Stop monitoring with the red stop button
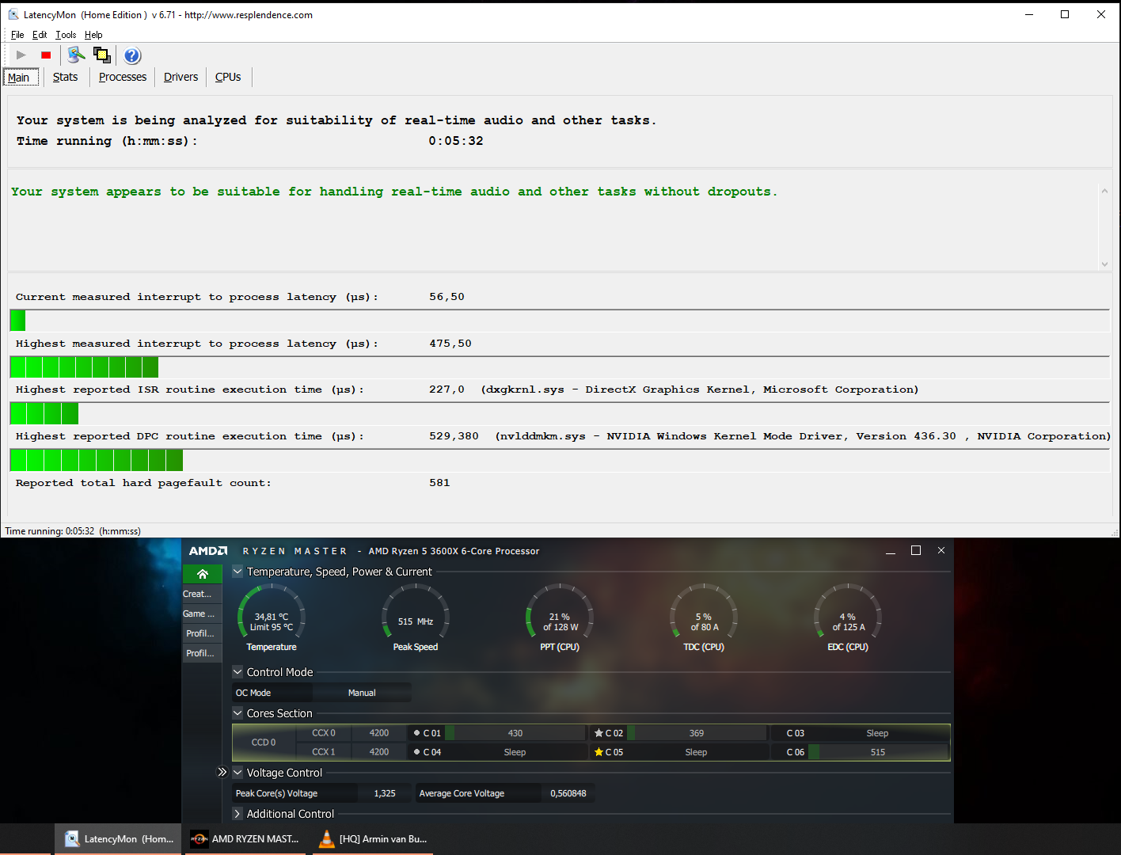 pyautogui.click(x=46, y=55)
